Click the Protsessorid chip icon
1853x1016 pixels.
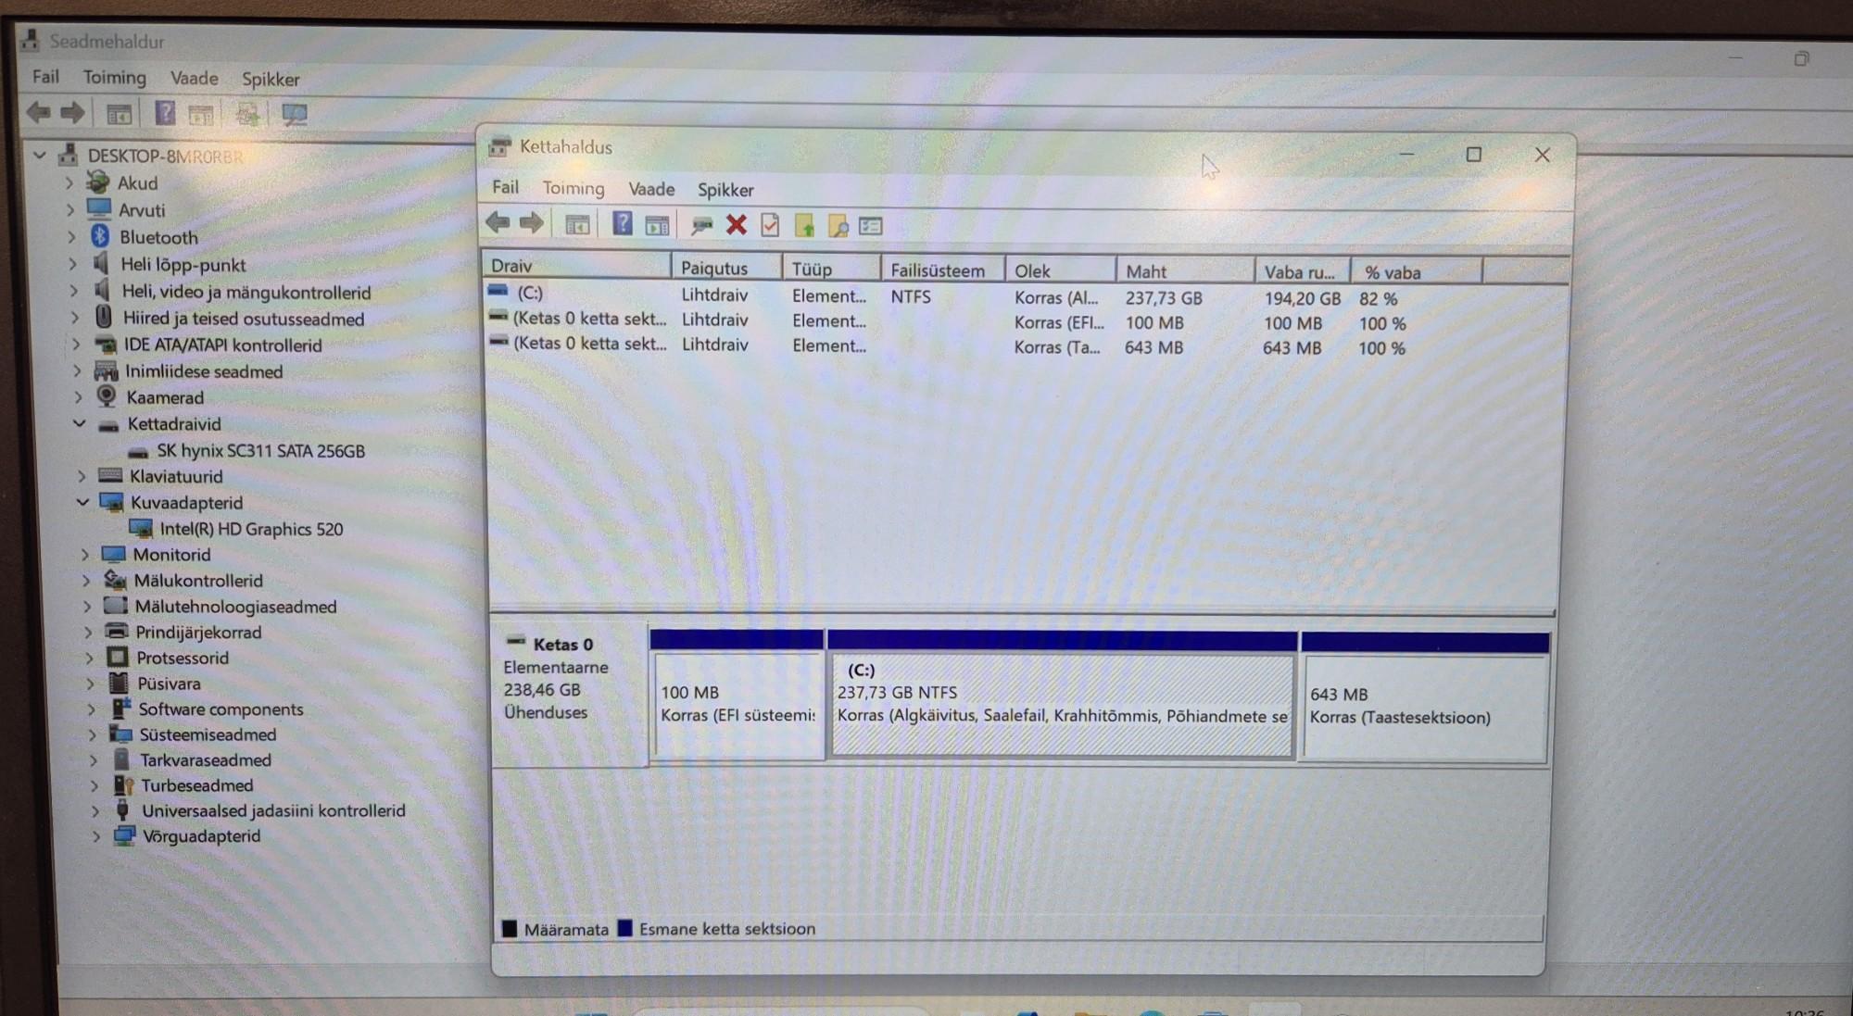[117, 657]
